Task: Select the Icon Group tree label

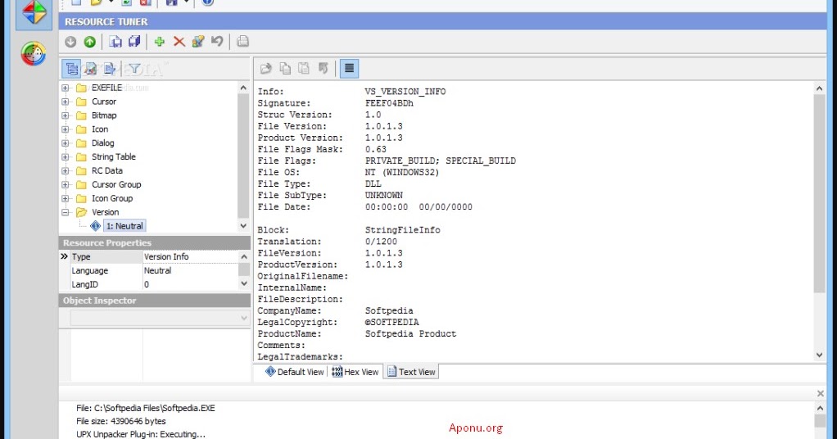Action: point(112,199)
